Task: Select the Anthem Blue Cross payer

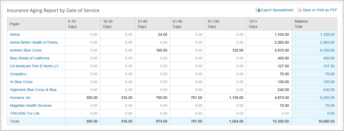Action: point(26,50)
